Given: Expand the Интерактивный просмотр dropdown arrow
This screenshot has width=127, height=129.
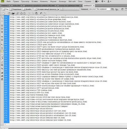Looking at the screenshot, I should click(x=58, y=9).
